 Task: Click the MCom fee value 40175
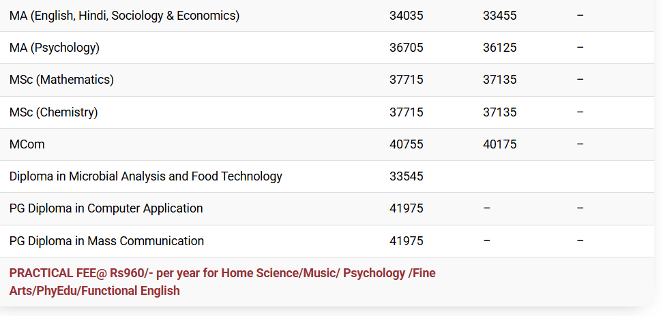[499, 144]
